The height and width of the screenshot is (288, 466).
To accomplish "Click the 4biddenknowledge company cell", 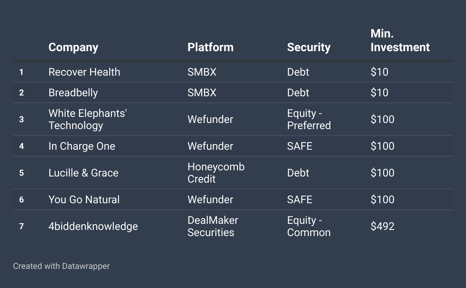I will tap(93, 226).
